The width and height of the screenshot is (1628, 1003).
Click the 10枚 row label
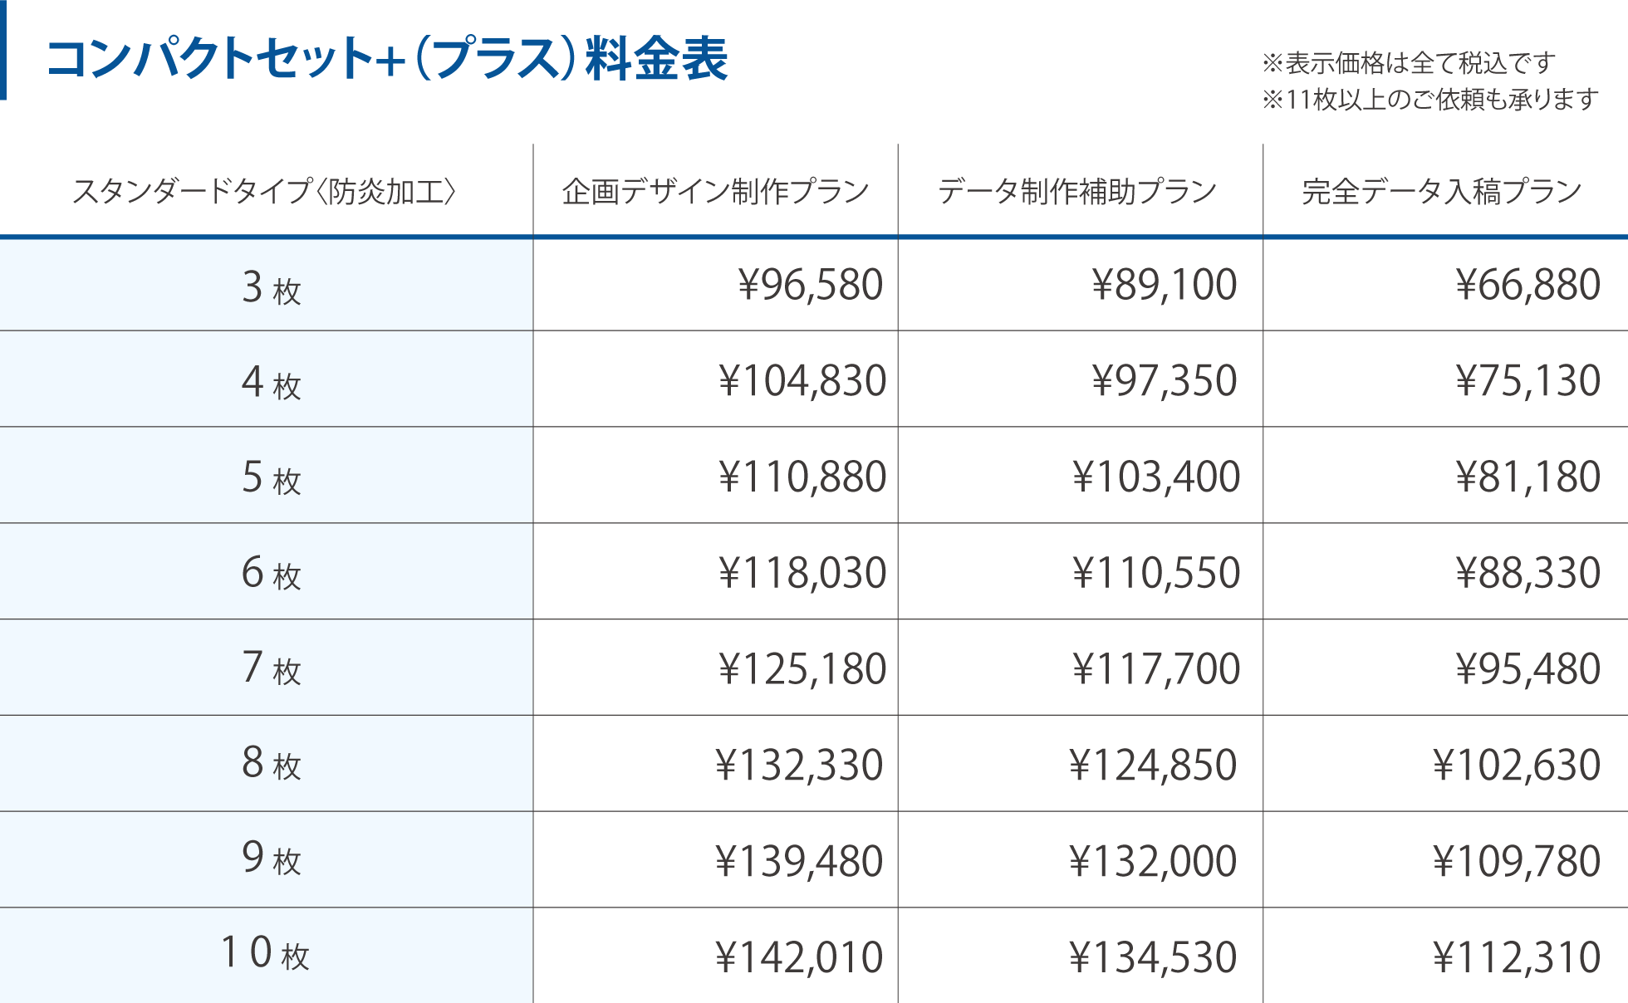point(265,953)
